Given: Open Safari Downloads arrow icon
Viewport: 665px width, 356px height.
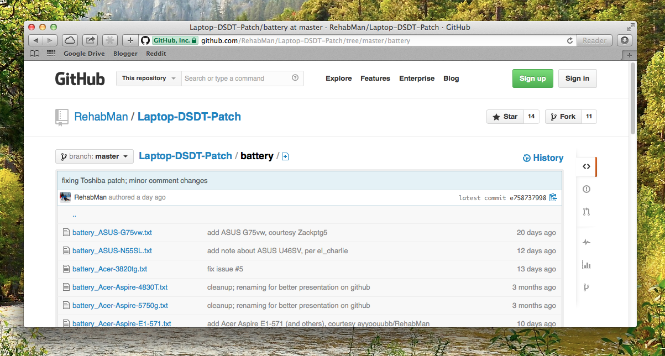Looking at the screenshot, I should click(x=624, y=40).
